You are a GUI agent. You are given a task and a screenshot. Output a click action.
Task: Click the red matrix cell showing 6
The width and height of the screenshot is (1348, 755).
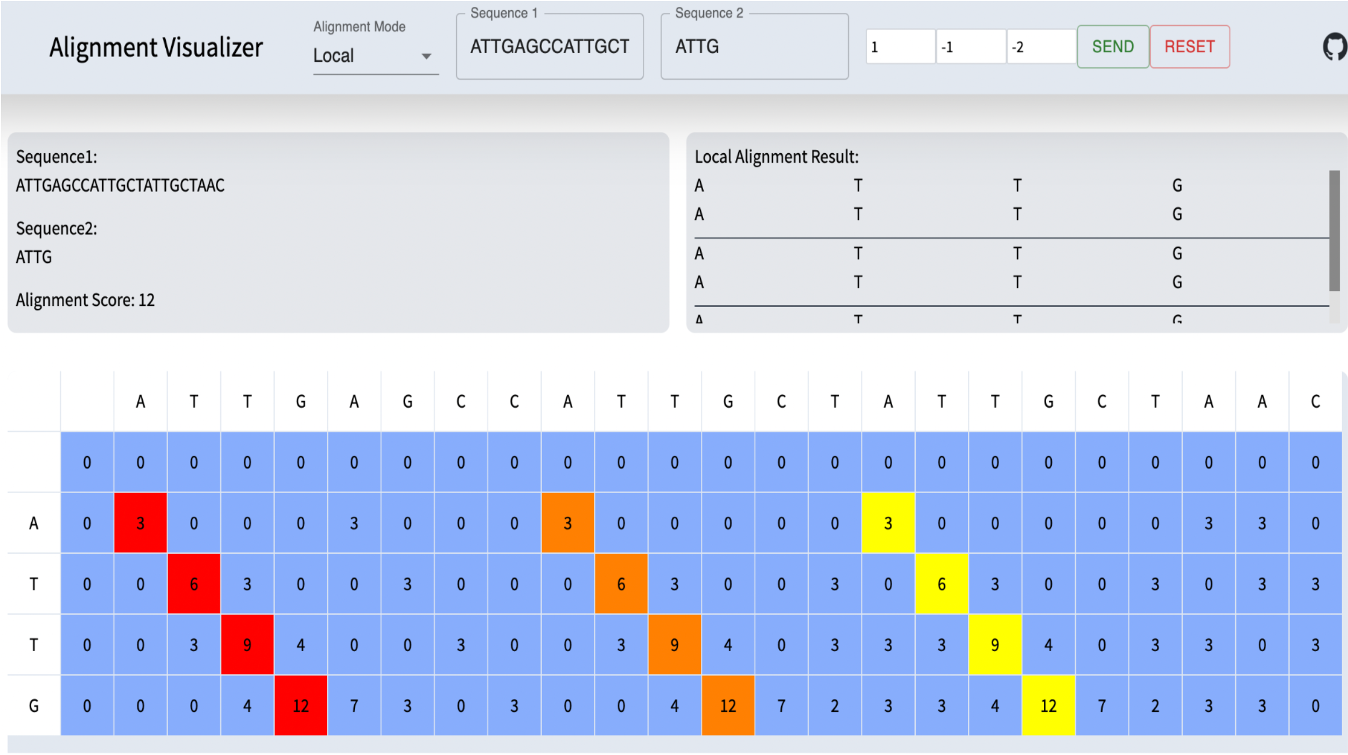coord(194,584)
